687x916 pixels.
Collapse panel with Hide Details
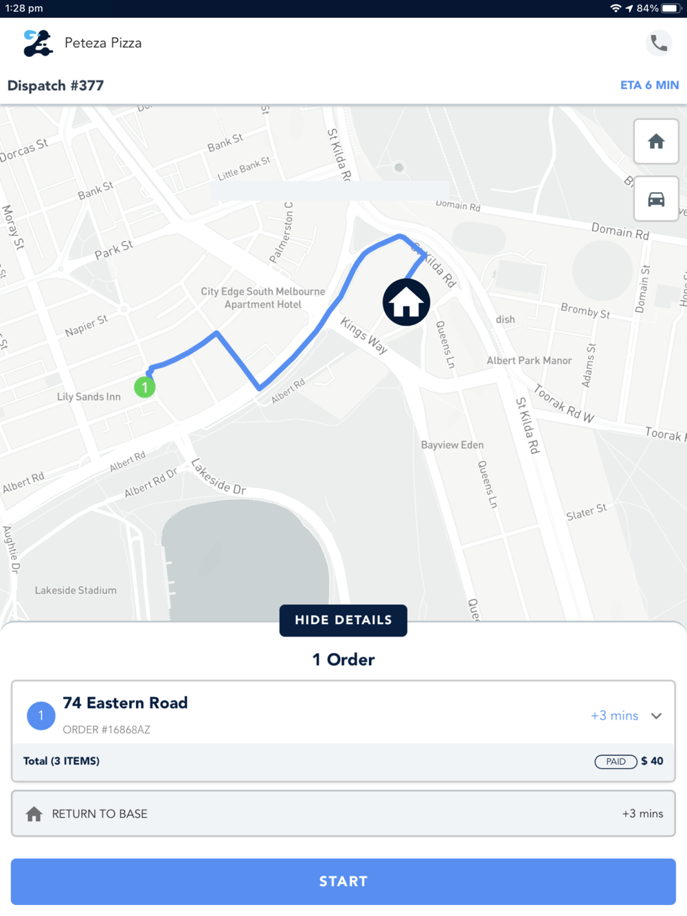pos(343,620)
